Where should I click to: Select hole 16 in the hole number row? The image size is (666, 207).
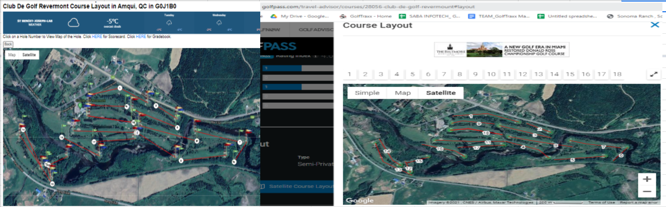pos(586,74)
